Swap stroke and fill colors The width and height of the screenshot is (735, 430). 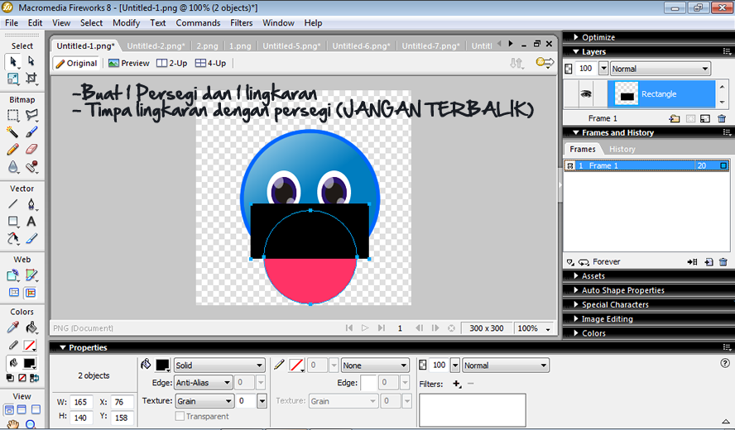(35, 378)
